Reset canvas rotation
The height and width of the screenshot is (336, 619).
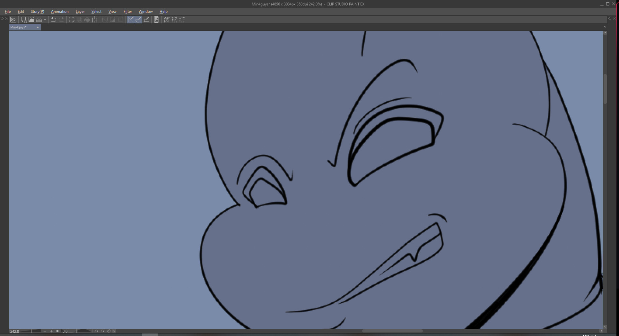(x=109, y=331)
